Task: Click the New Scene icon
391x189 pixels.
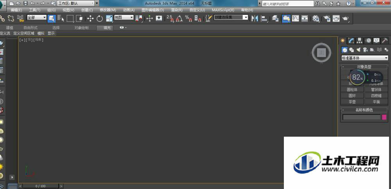Action: tap(11, 4)
